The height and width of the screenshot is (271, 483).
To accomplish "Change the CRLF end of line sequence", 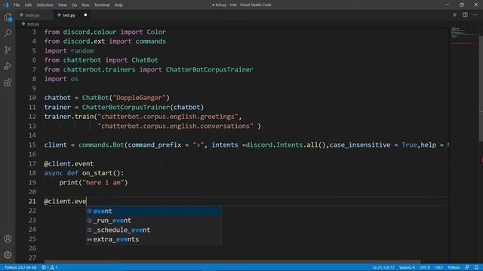I will coord(438,267).
